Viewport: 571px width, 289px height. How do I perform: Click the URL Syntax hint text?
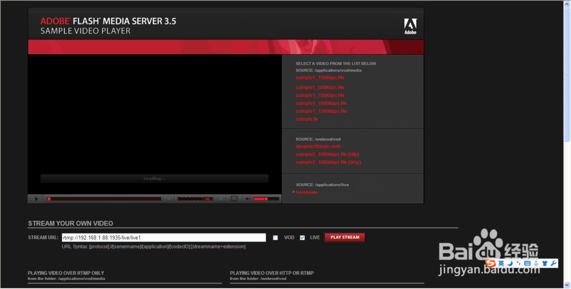tap(154, 247)
